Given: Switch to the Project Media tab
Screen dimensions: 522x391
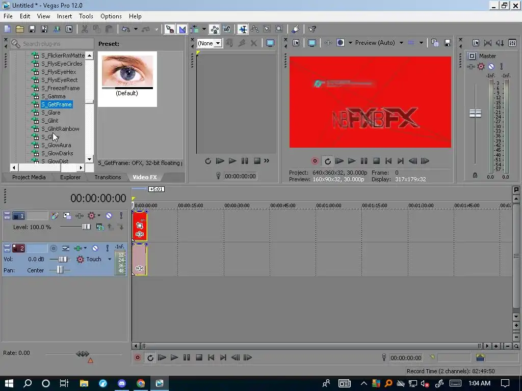Looking at the screenshot, I should pyautogui.click(x=29, y=177).
